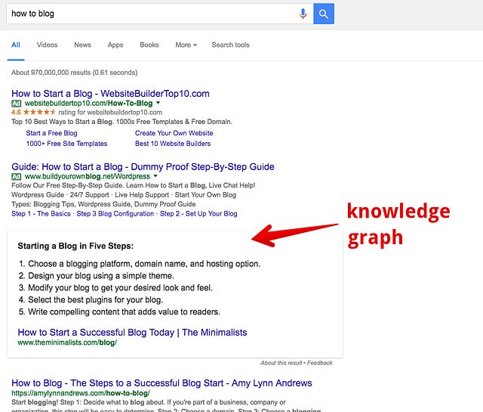Click "Wordpress Guide · 24/7 Support" ad extensions line

coord(124,195)
